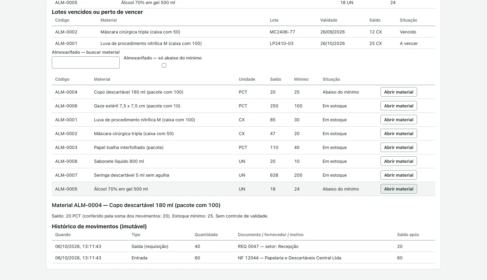Click code ALM-0007 in stock table

tap(66, 175)
